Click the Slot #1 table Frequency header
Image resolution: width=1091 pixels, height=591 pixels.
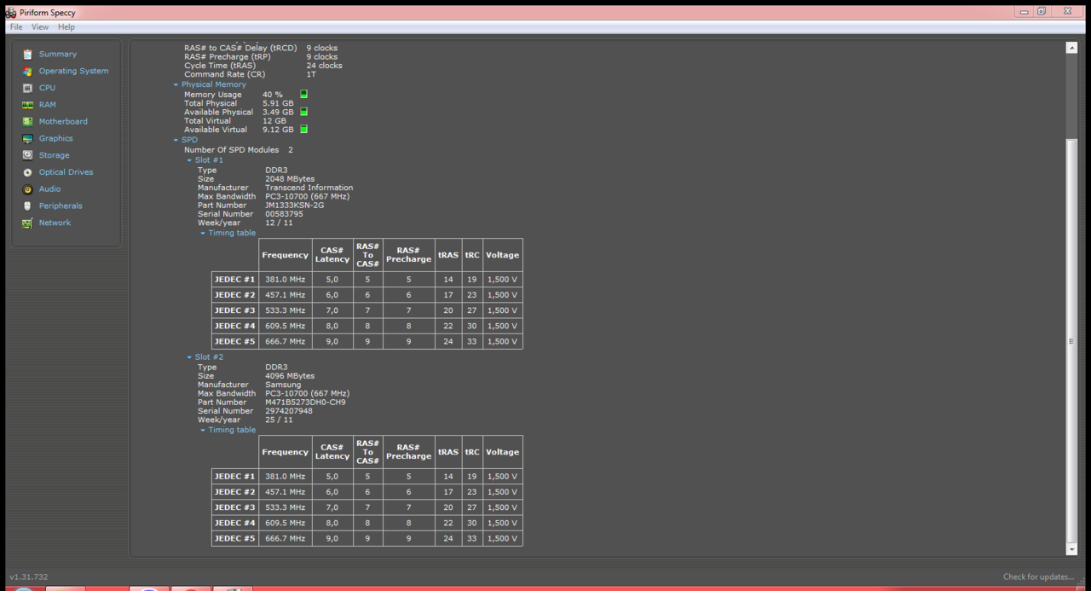click(285, 255)
